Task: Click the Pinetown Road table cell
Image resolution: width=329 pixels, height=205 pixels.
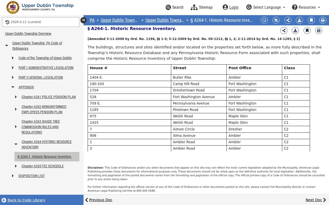Action: coord(199,110)
